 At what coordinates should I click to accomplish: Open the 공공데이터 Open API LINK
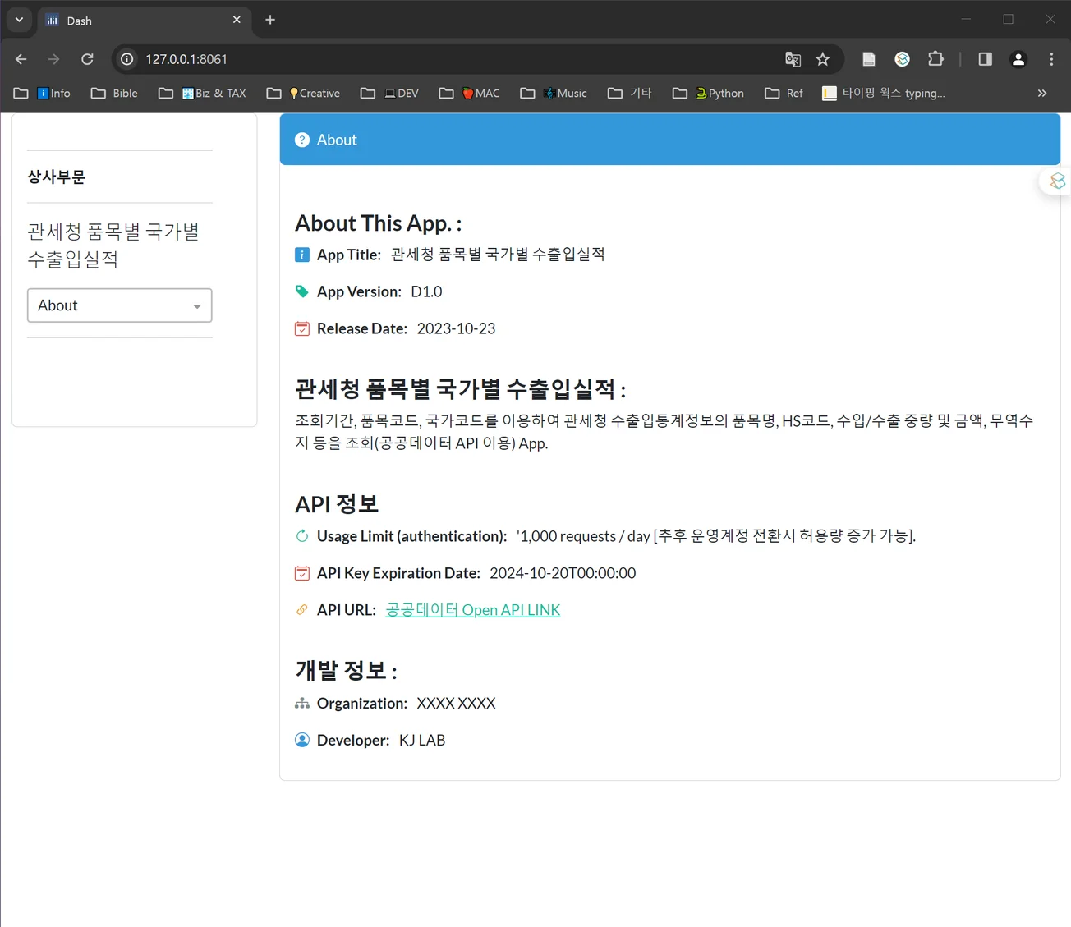tap(473, 610)
